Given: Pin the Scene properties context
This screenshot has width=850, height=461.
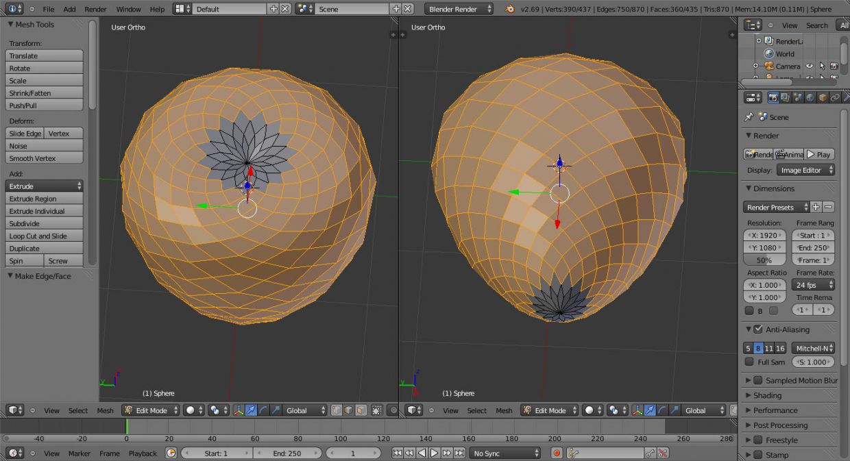Looking at the screenshot, I should tap(749, 117).
